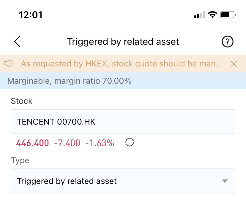Tap the margin ratio 70.00% bar

click(123, 81)
